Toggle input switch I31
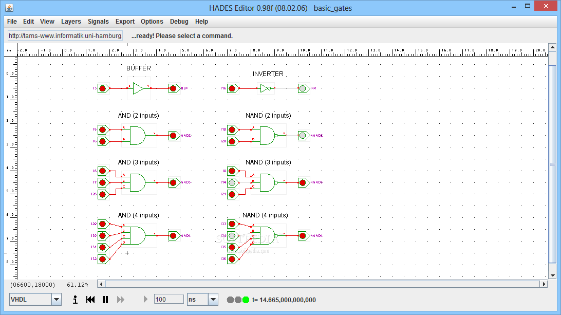The width and height of the screenshot is (561, 315). 103,247
